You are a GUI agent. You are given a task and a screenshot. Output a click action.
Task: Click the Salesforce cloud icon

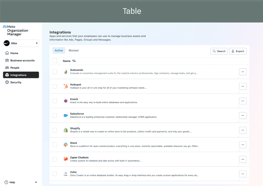(66, 115)
